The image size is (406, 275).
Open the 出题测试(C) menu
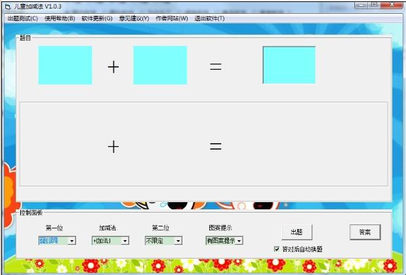[22, 18]
